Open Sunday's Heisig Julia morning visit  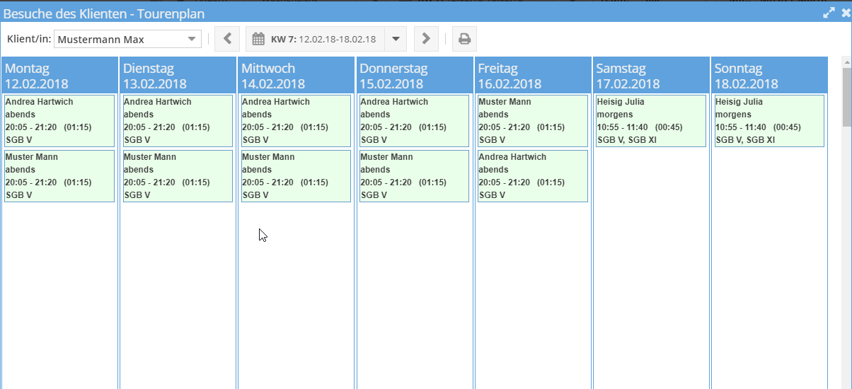(x=768, y=121)
